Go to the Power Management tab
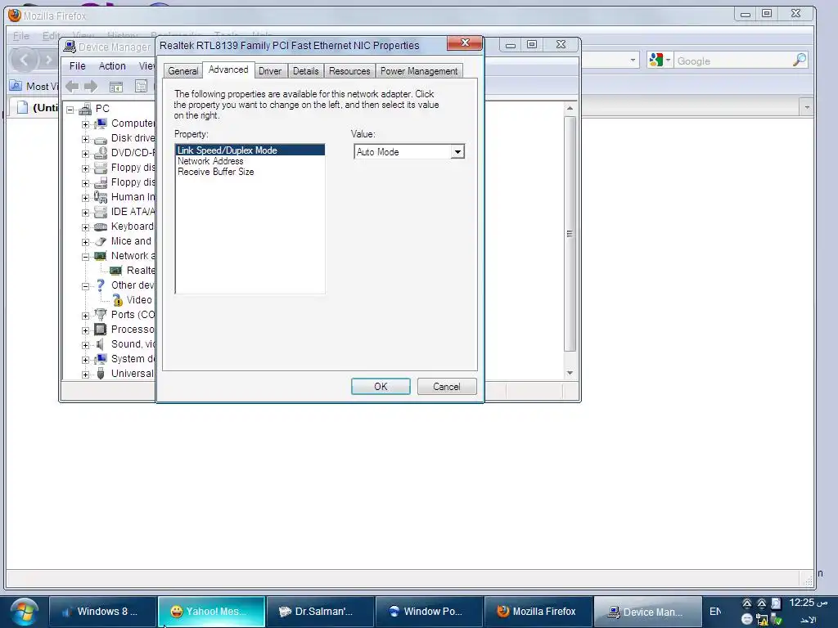Screen dimensions: 838x628 (419, 71)
